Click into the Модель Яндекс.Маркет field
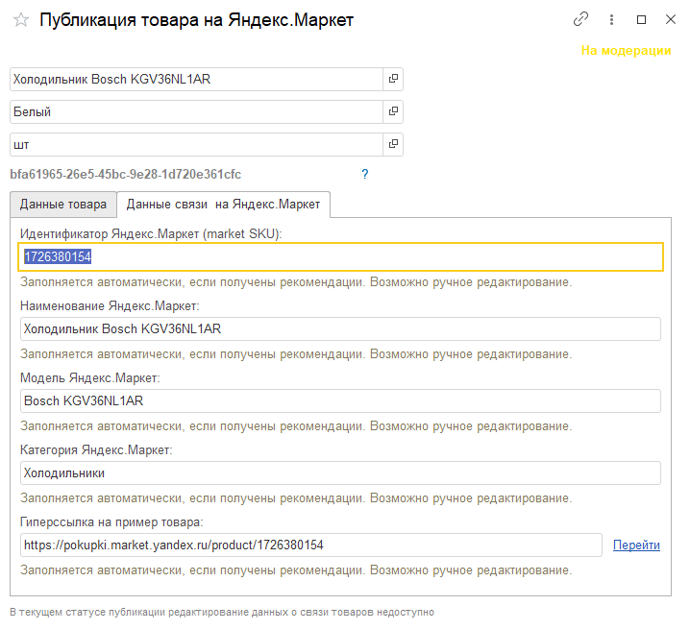Viewport: 690px width, 630px height. (x=340, y=401)
